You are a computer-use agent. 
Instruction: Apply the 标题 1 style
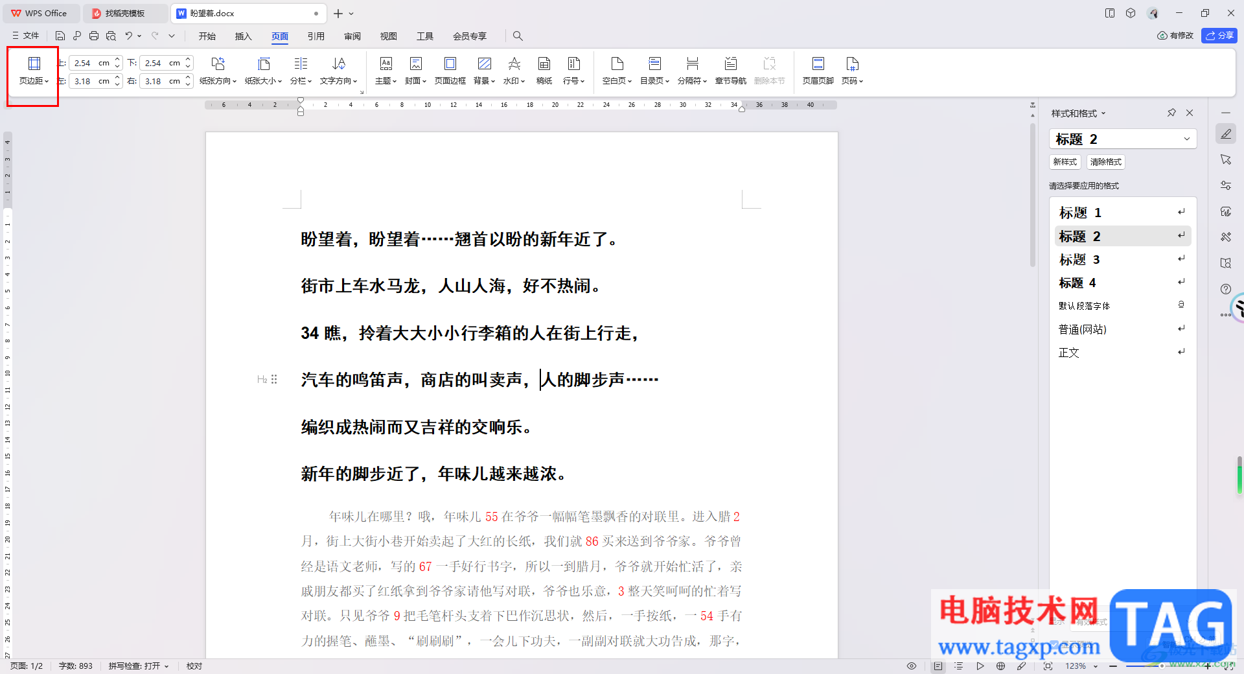[x=1123, y=213]
